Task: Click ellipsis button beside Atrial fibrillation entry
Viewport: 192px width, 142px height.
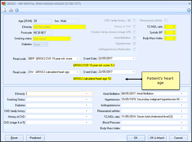Action: [x=186, y=94]
